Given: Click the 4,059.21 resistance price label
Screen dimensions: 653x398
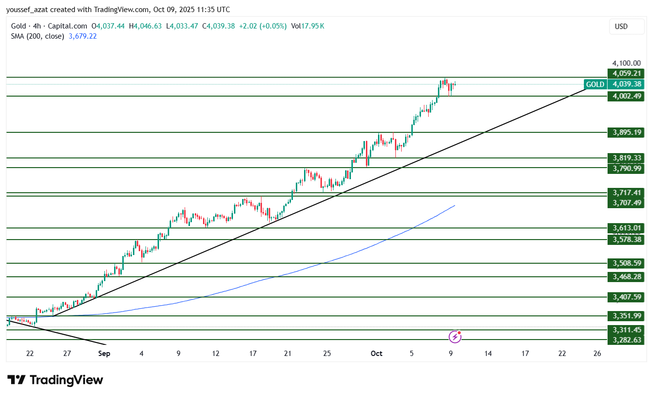Looking at the screenshot, I should tap(626, 73).
